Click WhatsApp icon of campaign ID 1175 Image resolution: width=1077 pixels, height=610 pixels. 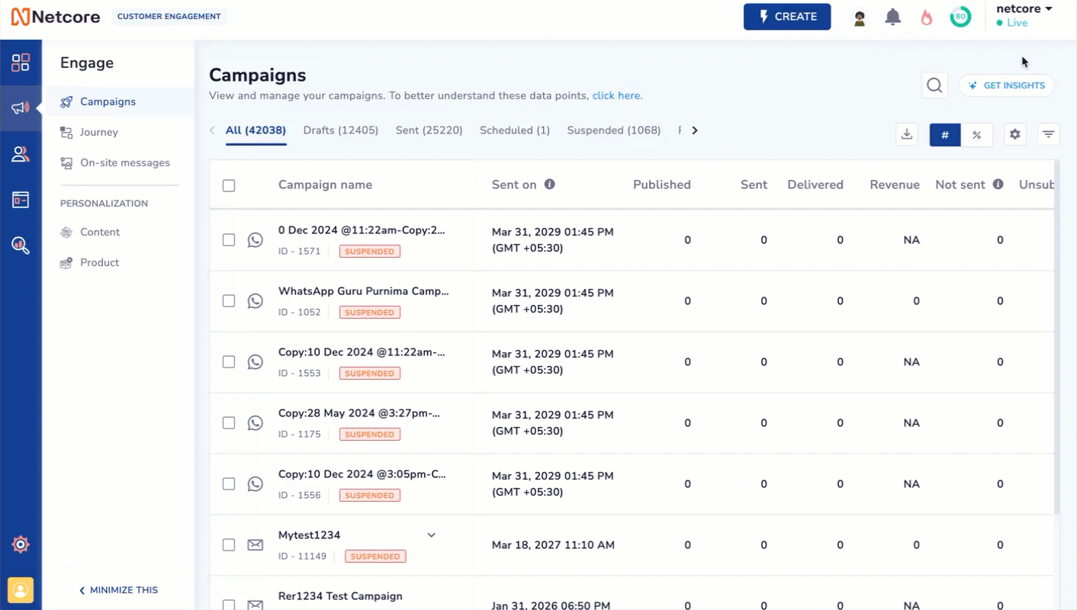point(256,423)
